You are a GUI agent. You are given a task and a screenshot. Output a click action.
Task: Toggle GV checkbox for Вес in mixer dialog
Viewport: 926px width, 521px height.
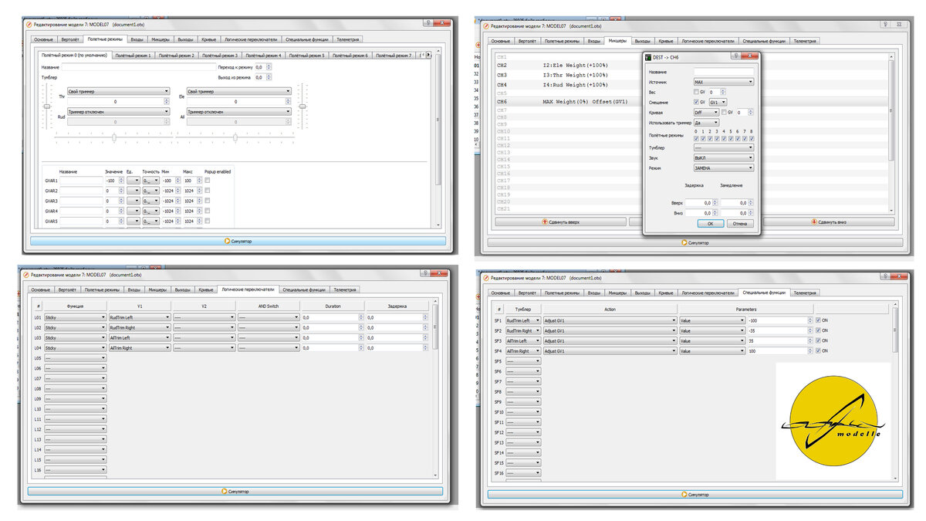(696, 92)
